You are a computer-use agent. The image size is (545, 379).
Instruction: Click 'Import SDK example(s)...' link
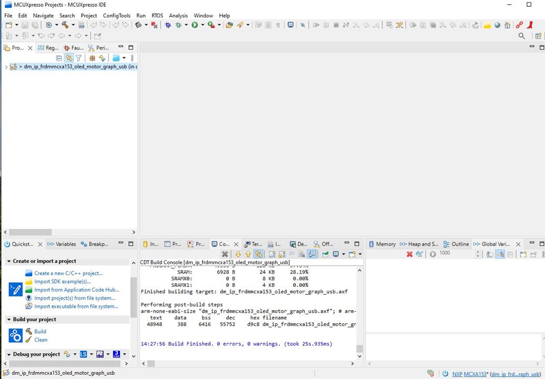click(63, 282)
